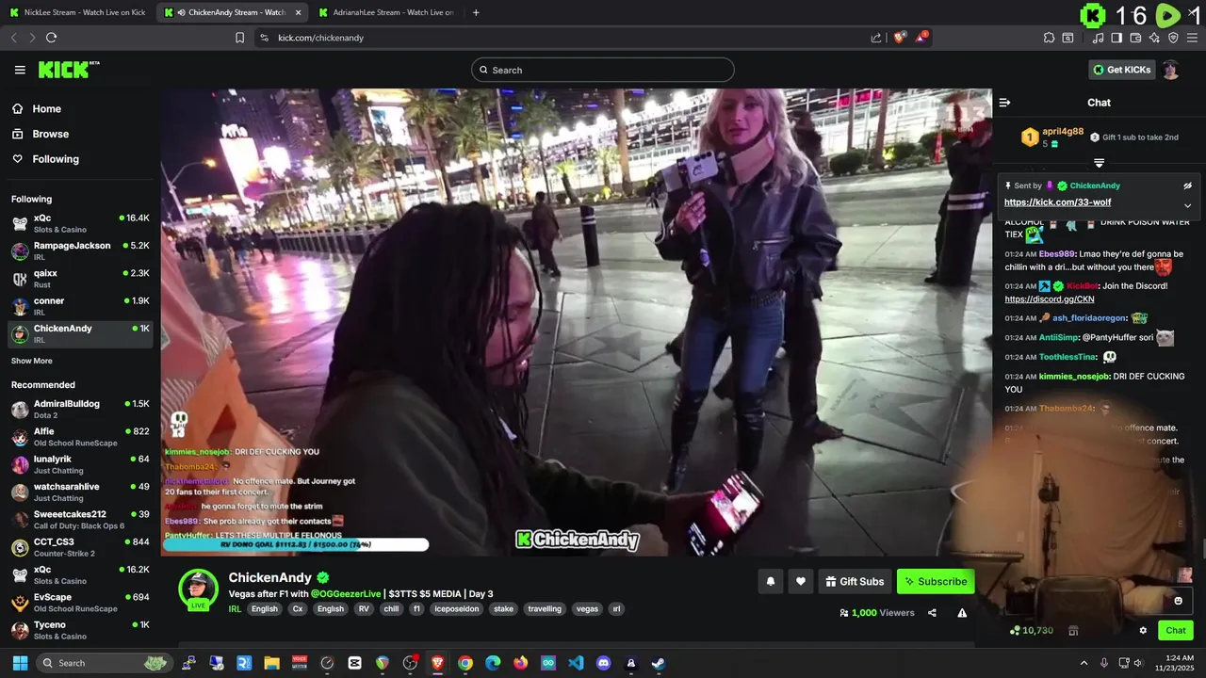Image resolution: width=1206 pixels, height=678 pixels.
Task: Click ChickenAndy LIVE avatar
Action: [199, 590]
